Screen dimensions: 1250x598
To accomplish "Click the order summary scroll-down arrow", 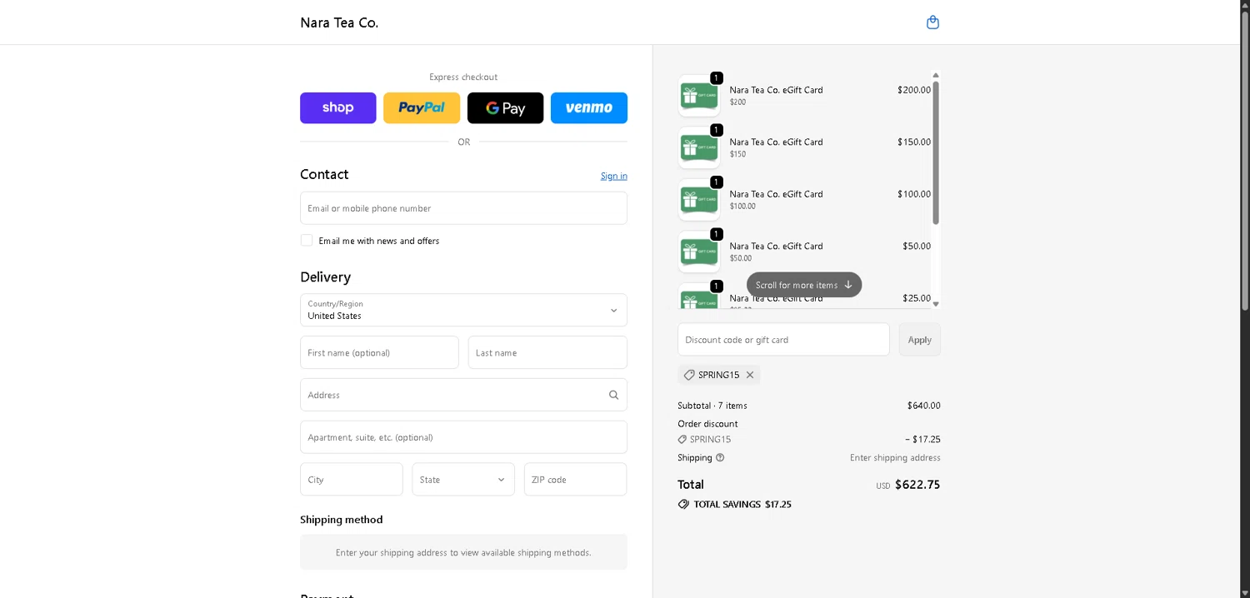I will point(936,304).
